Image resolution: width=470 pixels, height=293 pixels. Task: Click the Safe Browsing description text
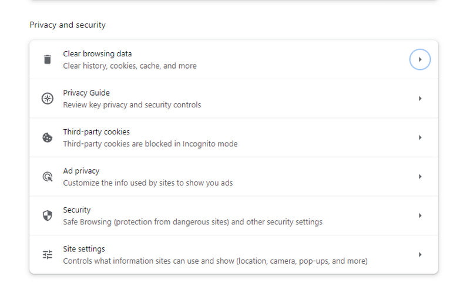pyautogui.click(x=193, y=222)
